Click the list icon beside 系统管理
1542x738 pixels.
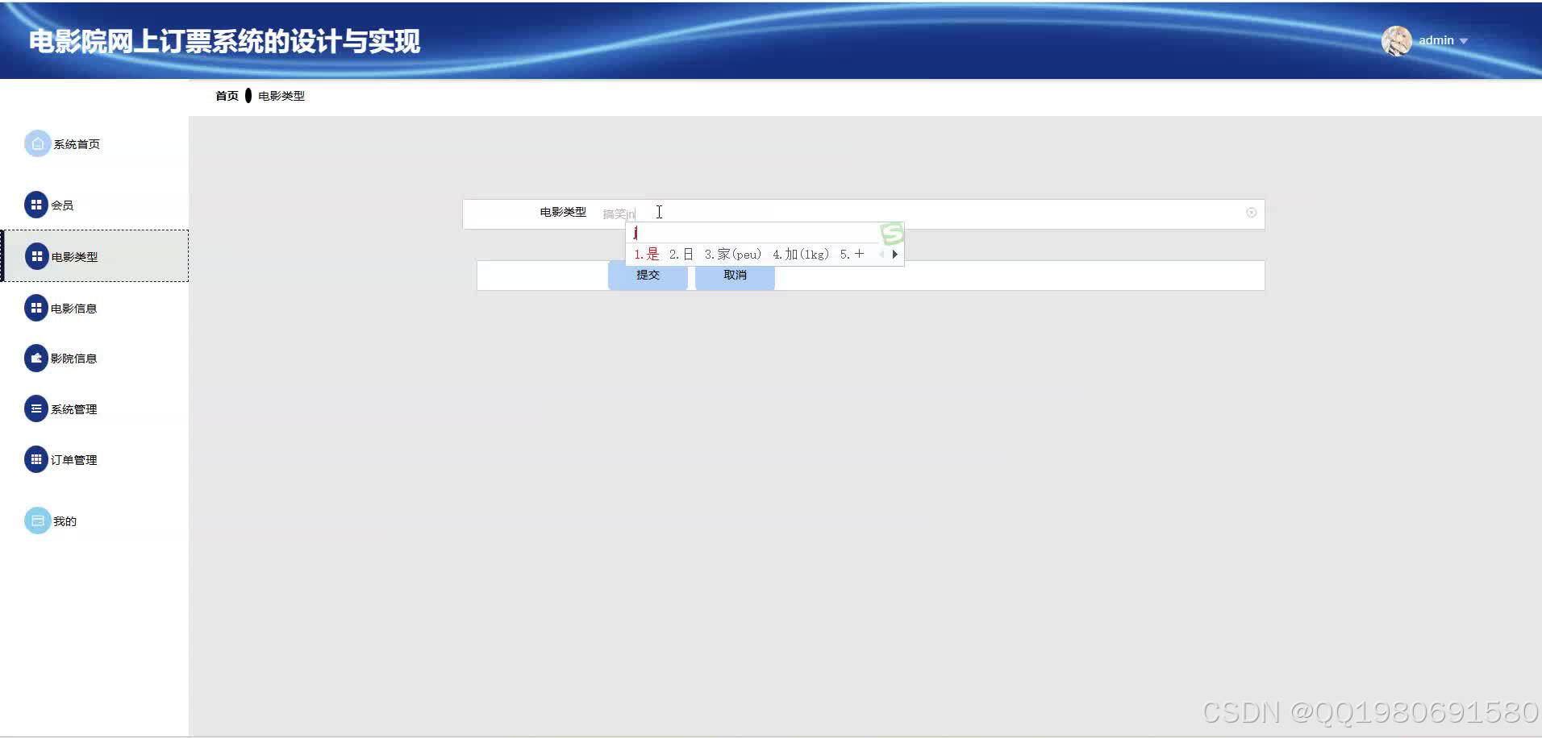pos(36,408)
